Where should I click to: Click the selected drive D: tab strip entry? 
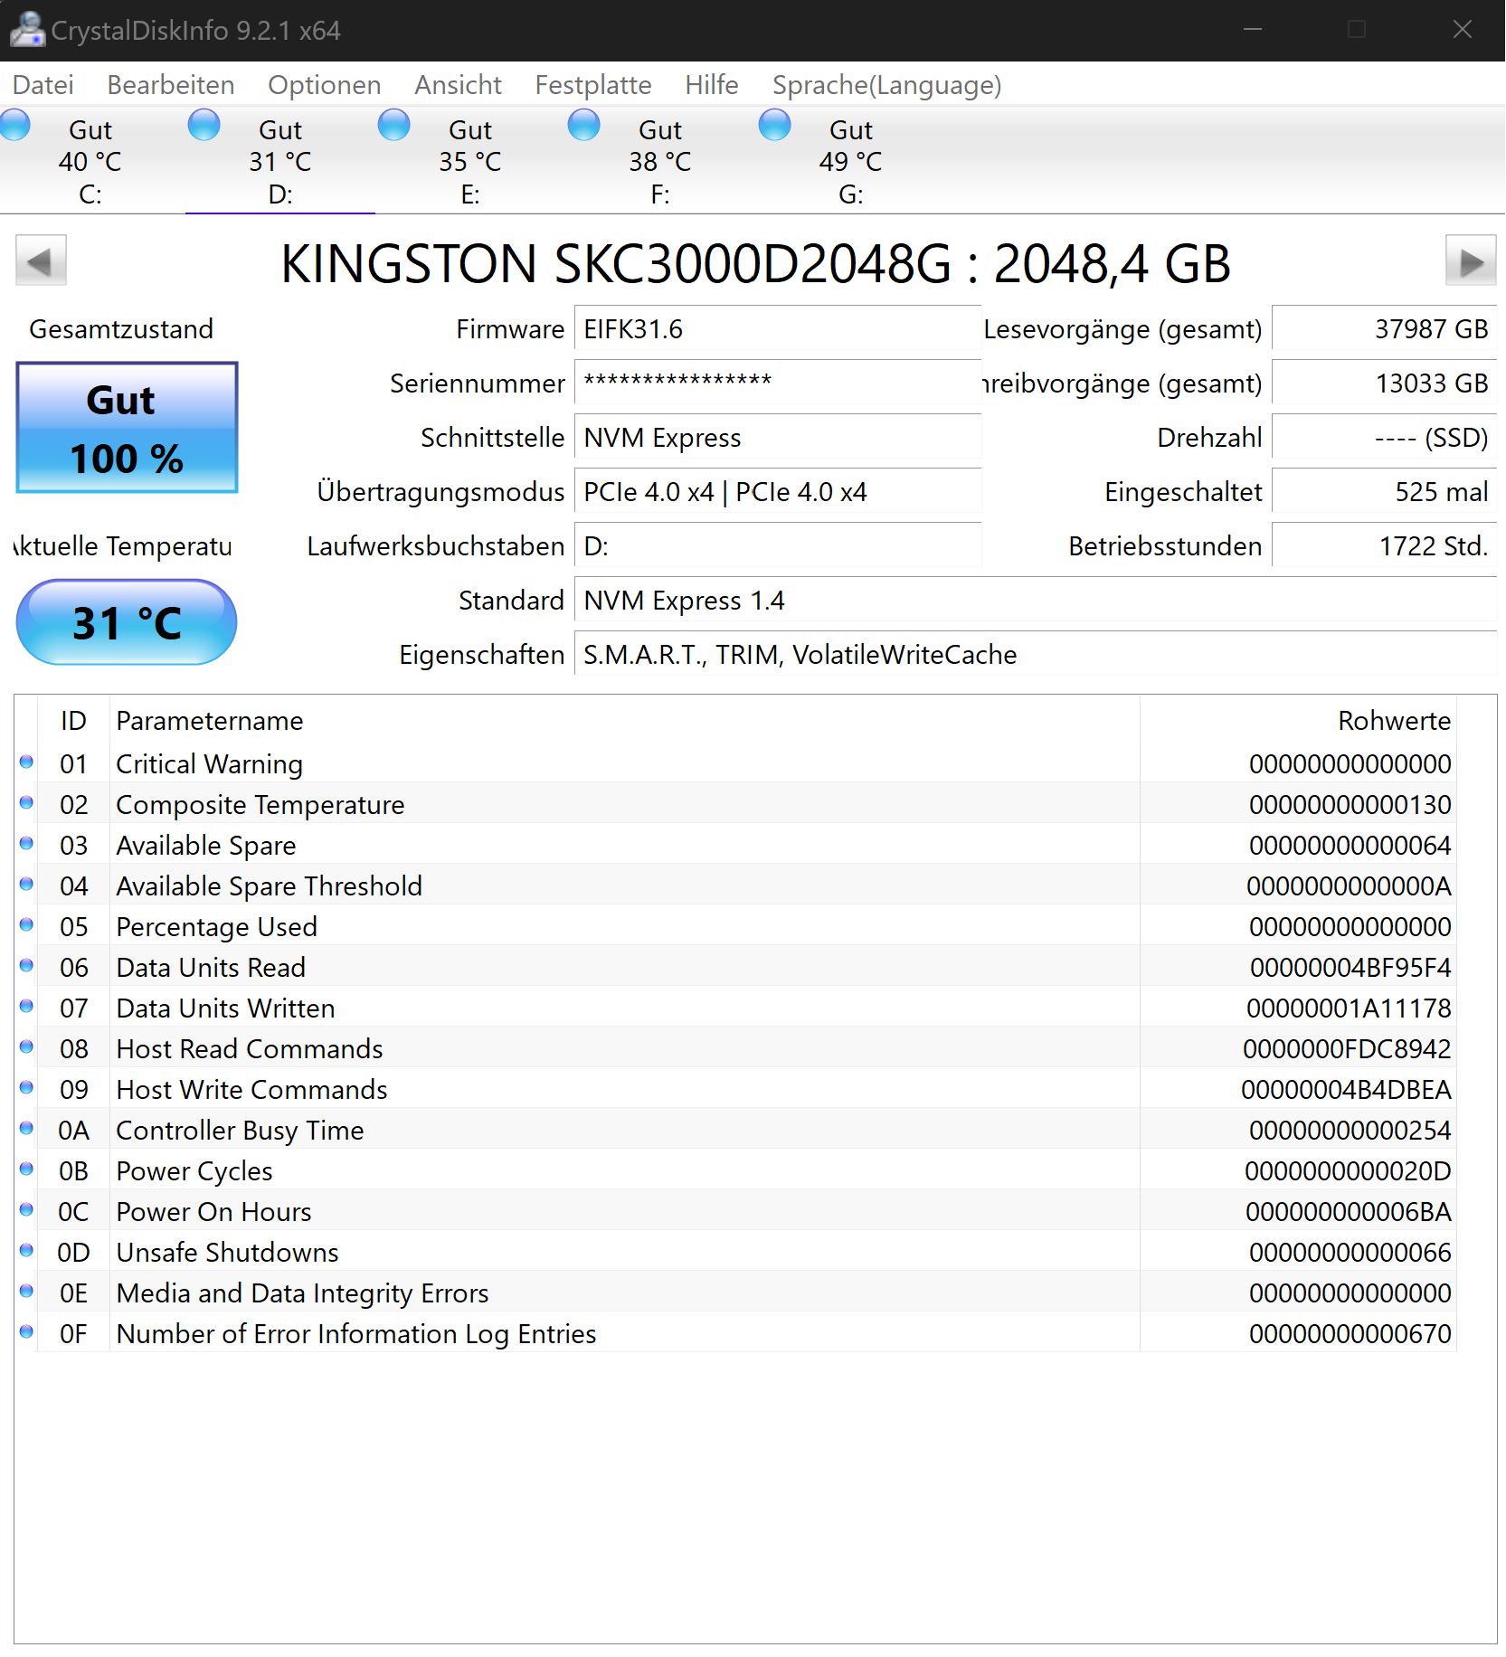tap(280, 160)
